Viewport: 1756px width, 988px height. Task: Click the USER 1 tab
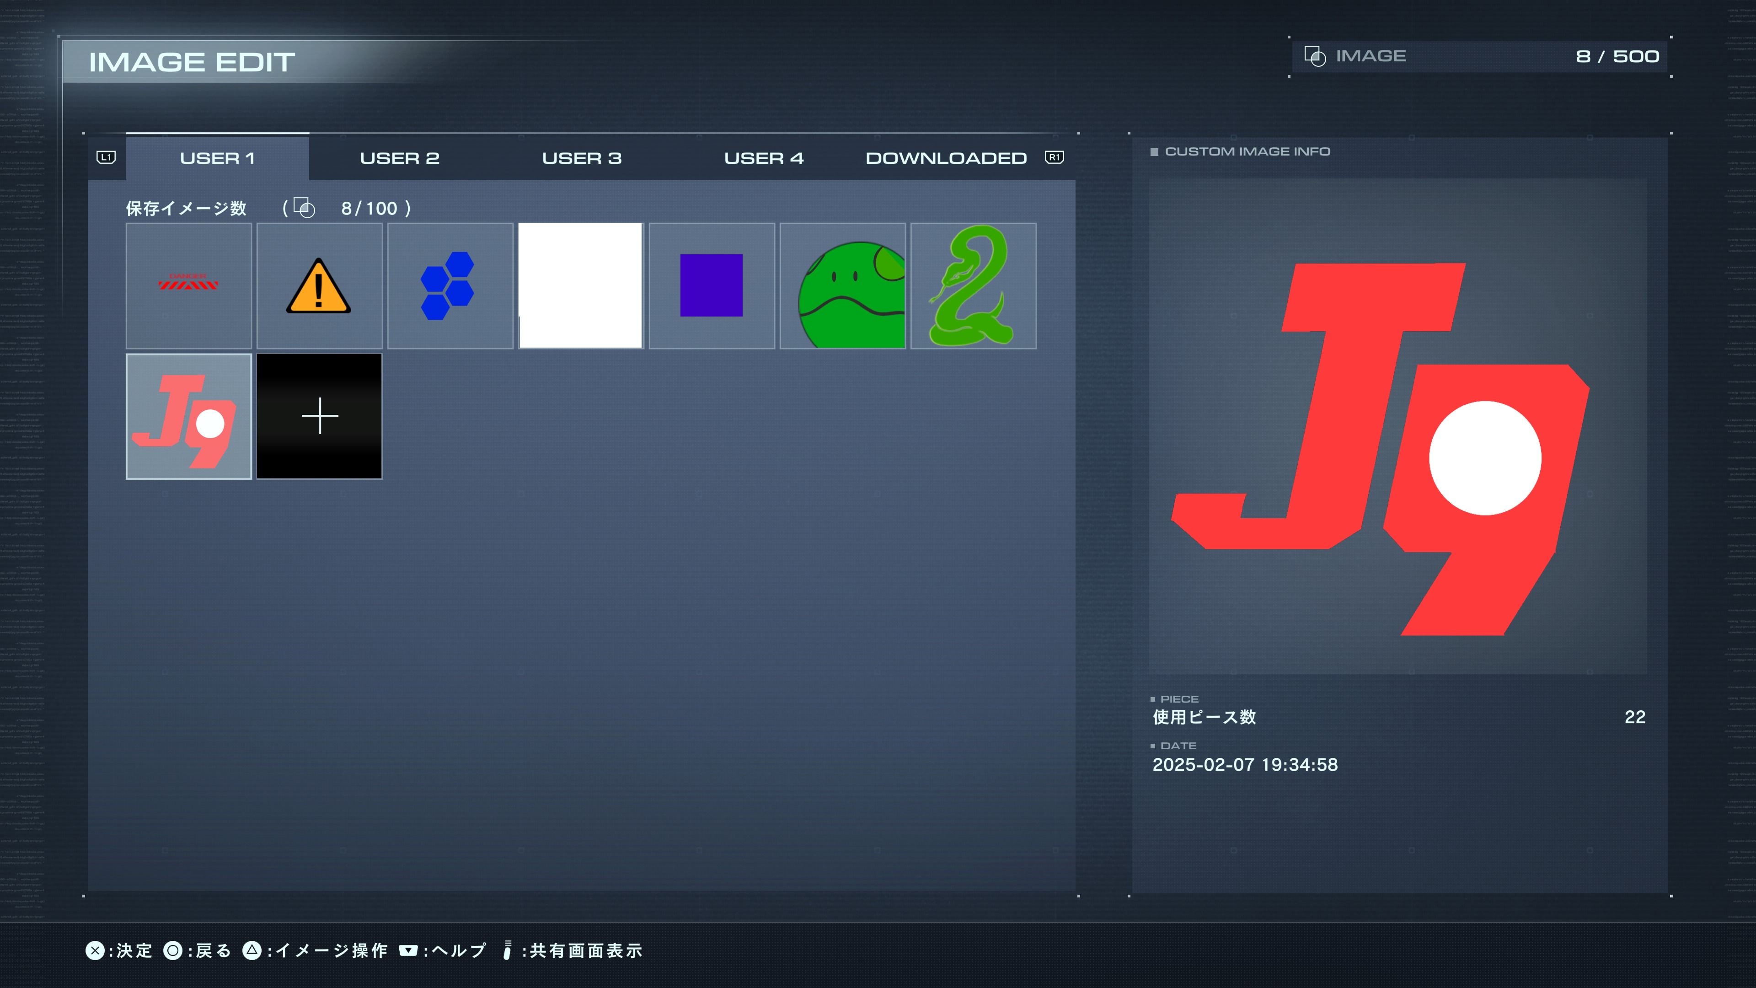point(217,158)
